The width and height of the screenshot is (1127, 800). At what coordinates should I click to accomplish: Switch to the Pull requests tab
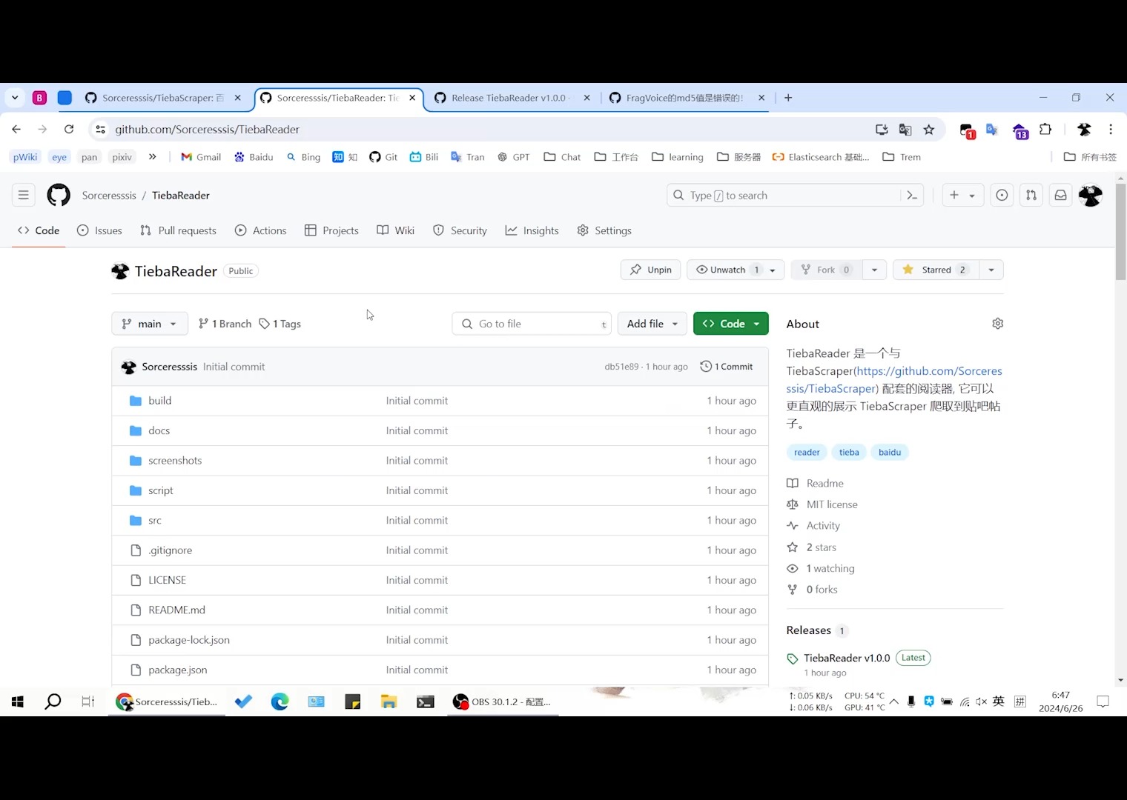tap(178, 231)
